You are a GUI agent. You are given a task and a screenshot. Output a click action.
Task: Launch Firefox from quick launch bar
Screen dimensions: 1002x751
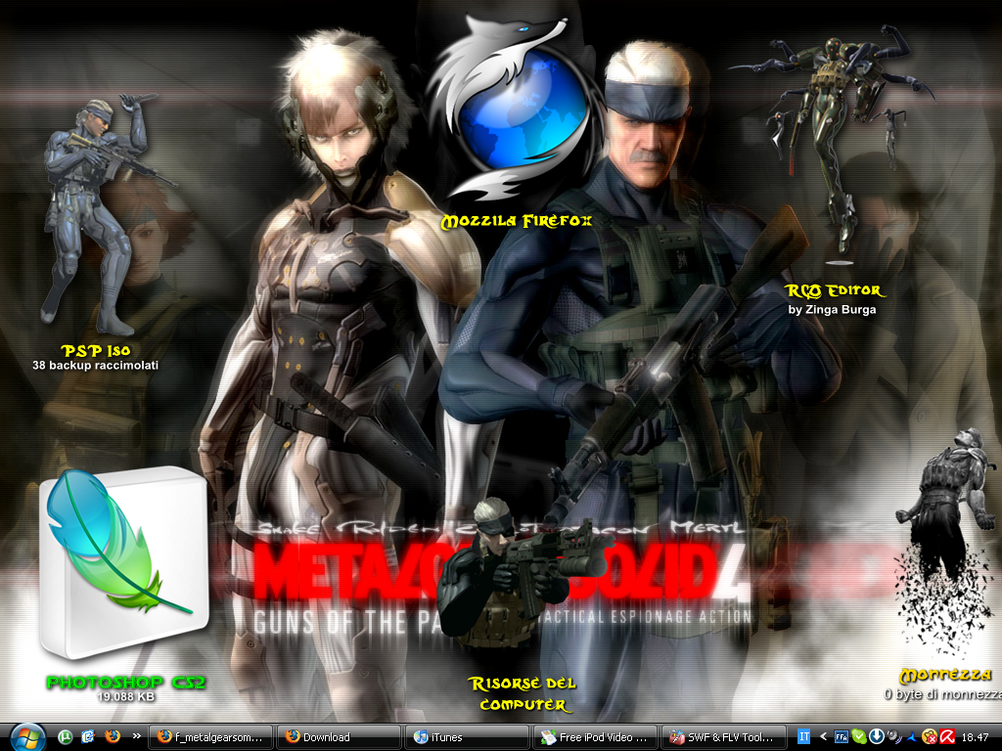coord(112,737)
